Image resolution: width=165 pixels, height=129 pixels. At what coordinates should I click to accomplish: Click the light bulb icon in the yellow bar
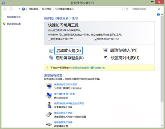(x=47, y=68)
